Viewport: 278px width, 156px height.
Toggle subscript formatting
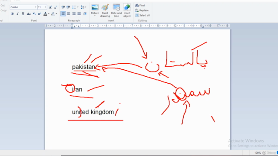tap(34, 14)
